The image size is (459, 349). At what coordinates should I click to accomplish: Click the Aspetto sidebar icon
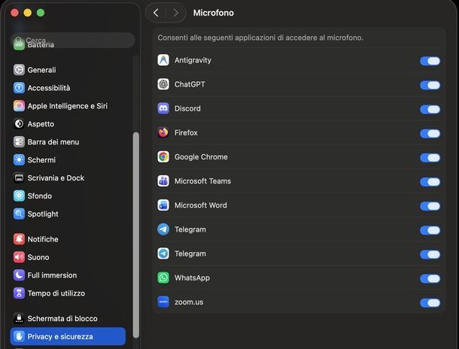[x=19, y=124]
